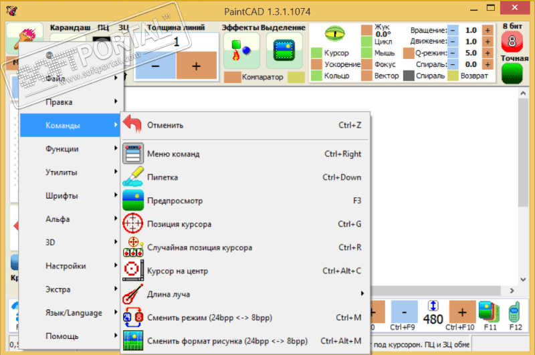Toggle the Кольцо checkbox
The image size is (535, 355).
pos(316,76)
